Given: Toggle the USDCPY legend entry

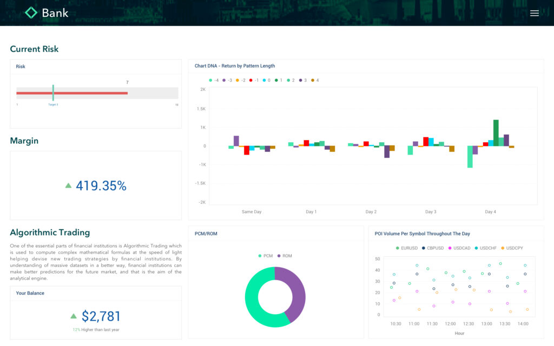Looking at the screenshot, I should pos(511,248).
